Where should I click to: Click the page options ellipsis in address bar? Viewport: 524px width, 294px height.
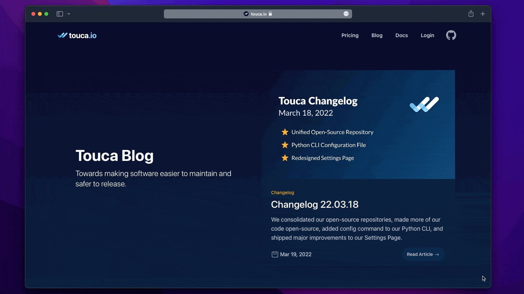click(x=346, y=14)
